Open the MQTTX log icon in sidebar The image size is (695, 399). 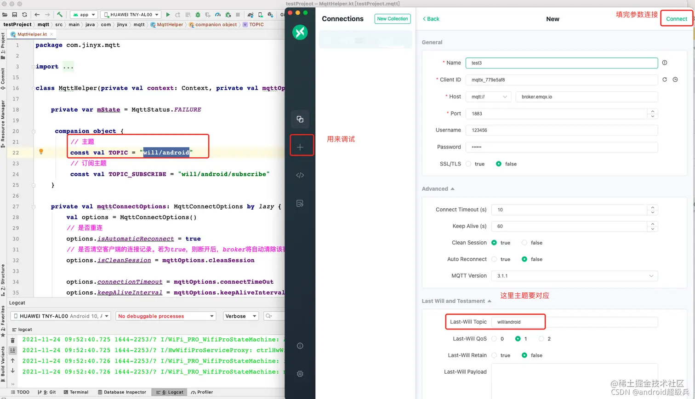[x=300, y=203]
